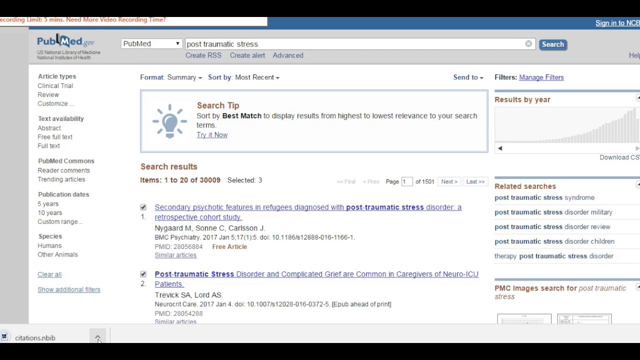The width and height of the screenshot is (640, 360).
Task: Open the Secondary psychotic features in refugees article
Action: (308, 212)
